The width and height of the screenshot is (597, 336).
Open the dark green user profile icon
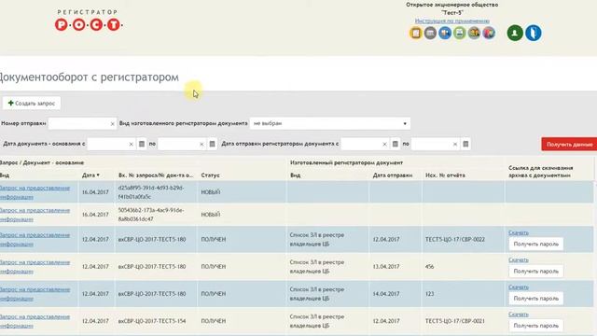515,34
